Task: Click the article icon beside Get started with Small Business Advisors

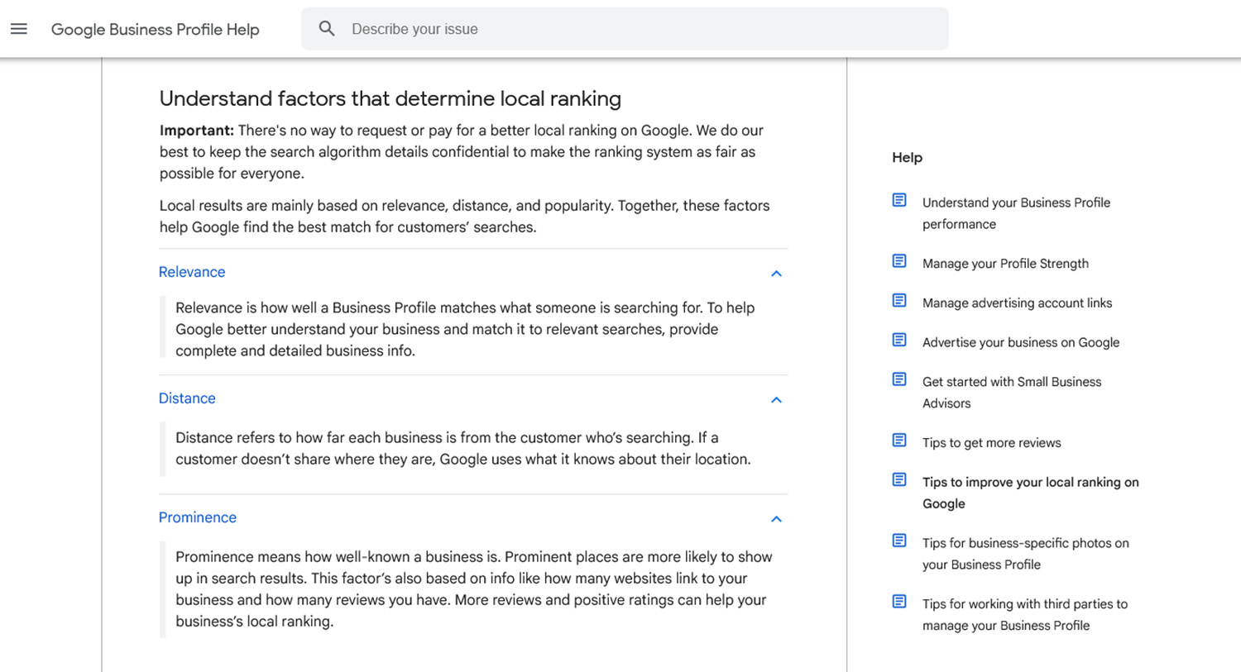Action: (x=899, y=380)
